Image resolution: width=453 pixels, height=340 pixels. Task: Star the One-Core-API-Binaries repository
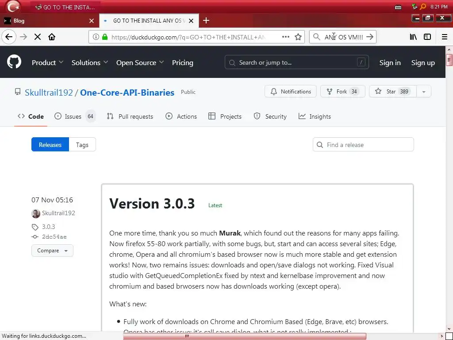393,92
